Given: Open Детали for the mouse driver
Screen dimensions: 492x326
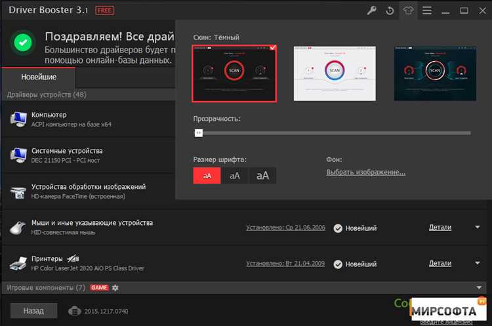Looking at the screenshot, I should coord(440,228).
